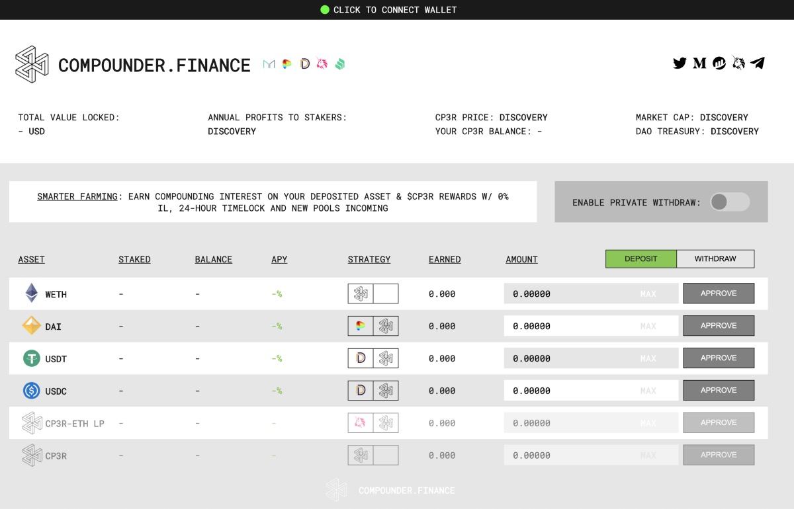
Task: Select the D strategy icon in USDC row
Action: [x=361, y=391]
